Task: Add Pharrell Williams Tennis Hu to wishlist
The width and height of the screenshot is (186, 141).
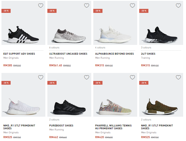Action: coord(132,77)
